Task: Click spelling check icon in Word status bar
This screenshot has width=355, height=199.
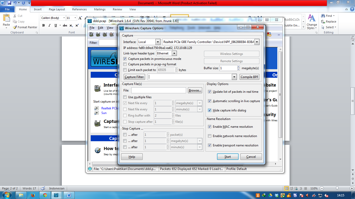Action: 43,188
